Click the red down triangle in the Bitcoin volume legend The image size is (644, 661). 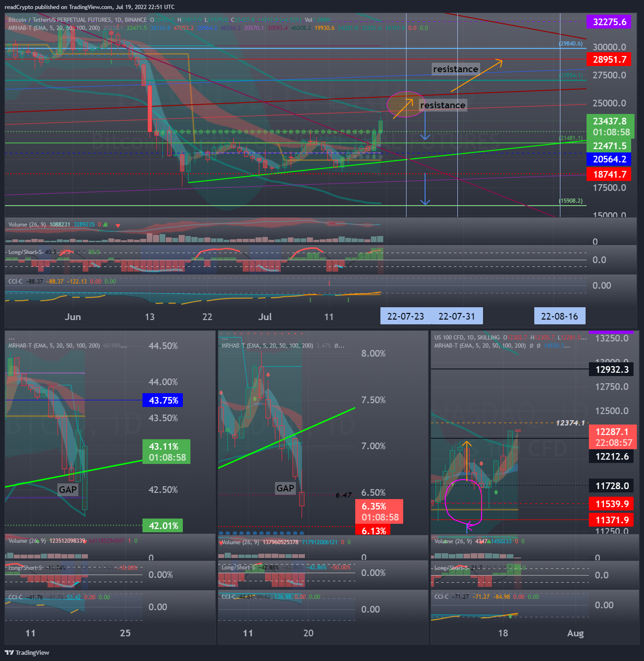[118, 225]
